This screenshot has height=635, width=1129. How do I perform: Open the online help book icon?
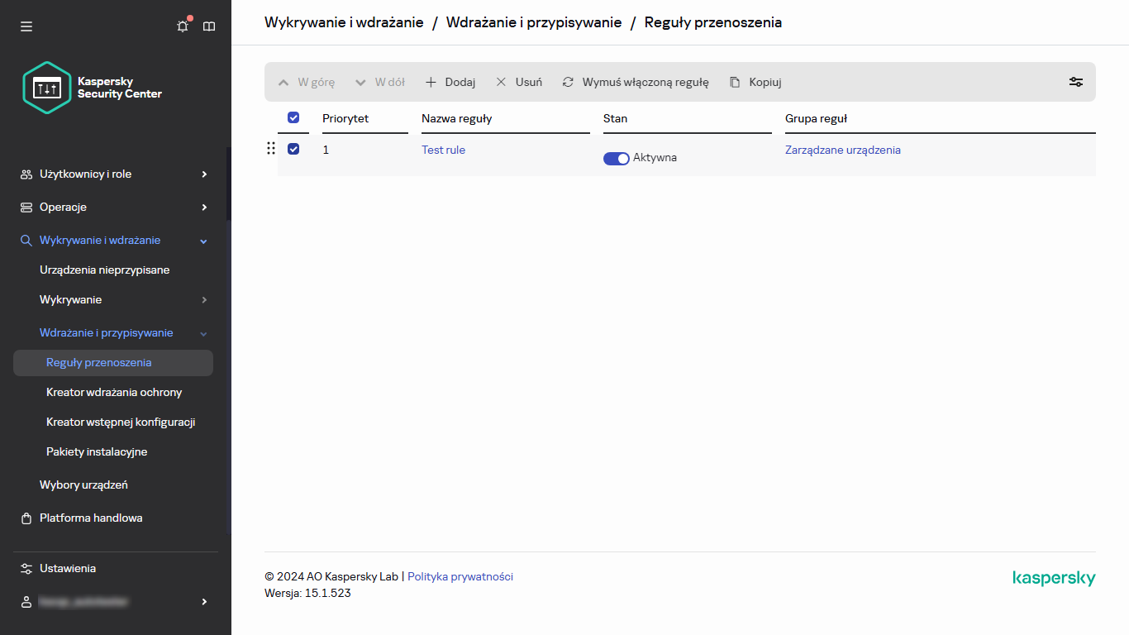(209, 26)
